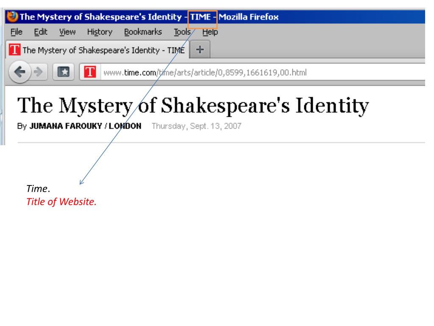Click the date Thursday, Sept. 13, 2007
The height and width of the screenshot is (326, 434).
(197, 126)
